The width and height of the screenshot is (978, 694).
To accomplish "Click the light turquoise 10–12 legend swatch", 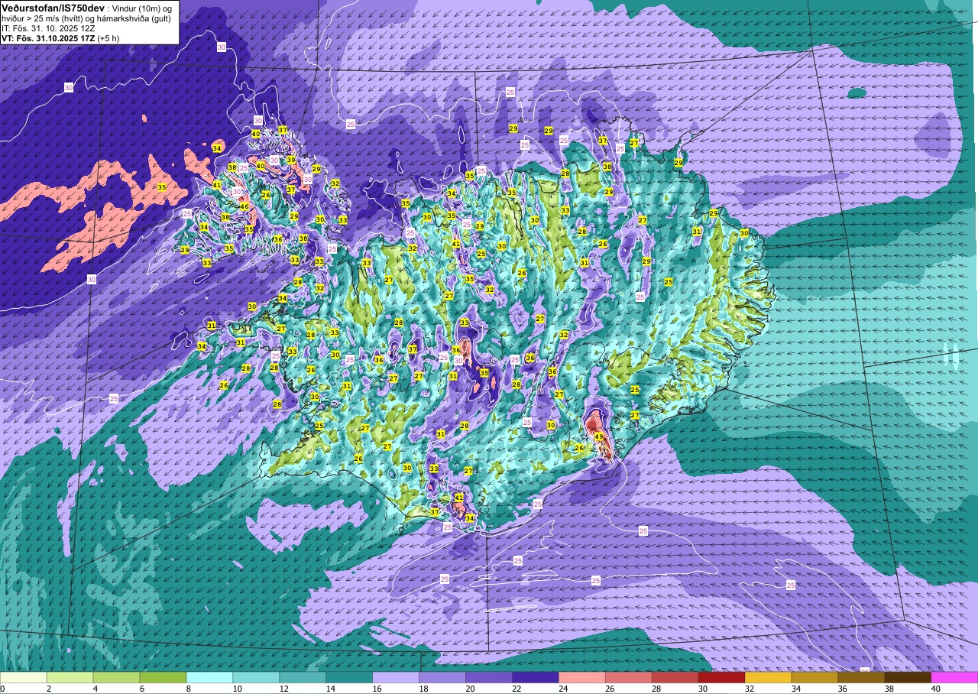I will click(x=256, y=677).
